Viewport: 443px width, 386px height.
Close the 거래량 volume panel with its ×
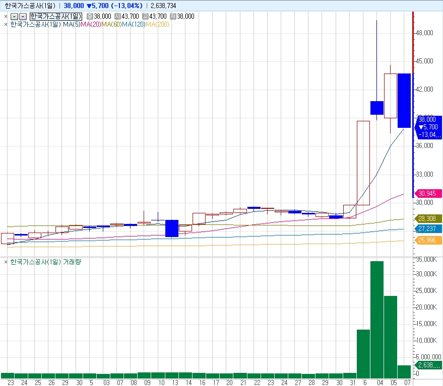6,262
